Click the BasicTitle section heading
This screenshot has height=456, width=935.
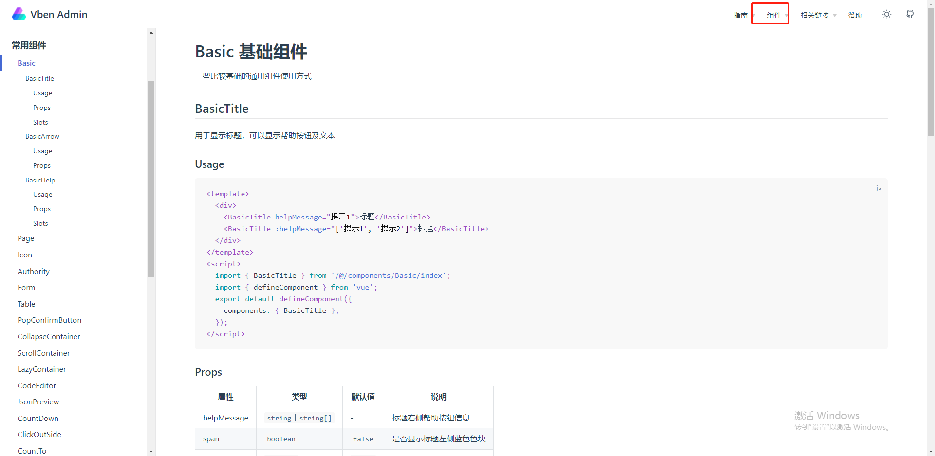pyautogui.click(x=222, y=109)
